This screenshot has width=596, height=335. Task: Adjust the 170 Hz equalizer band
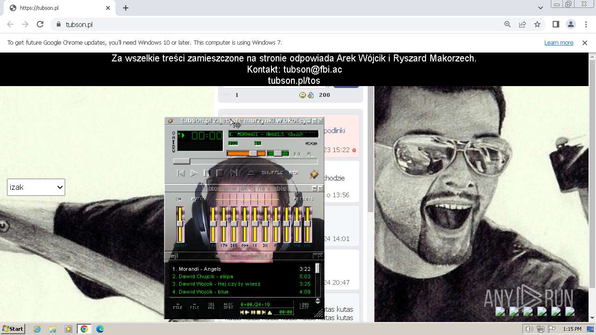[x=223, y=225]
